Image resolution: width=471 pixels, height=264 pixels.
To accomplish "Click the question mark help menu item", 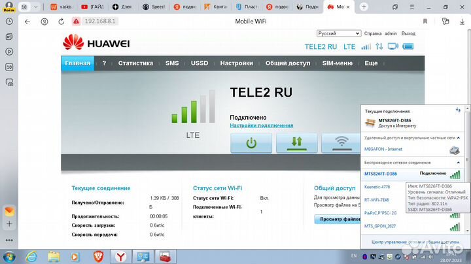I will tap(104, 63).
